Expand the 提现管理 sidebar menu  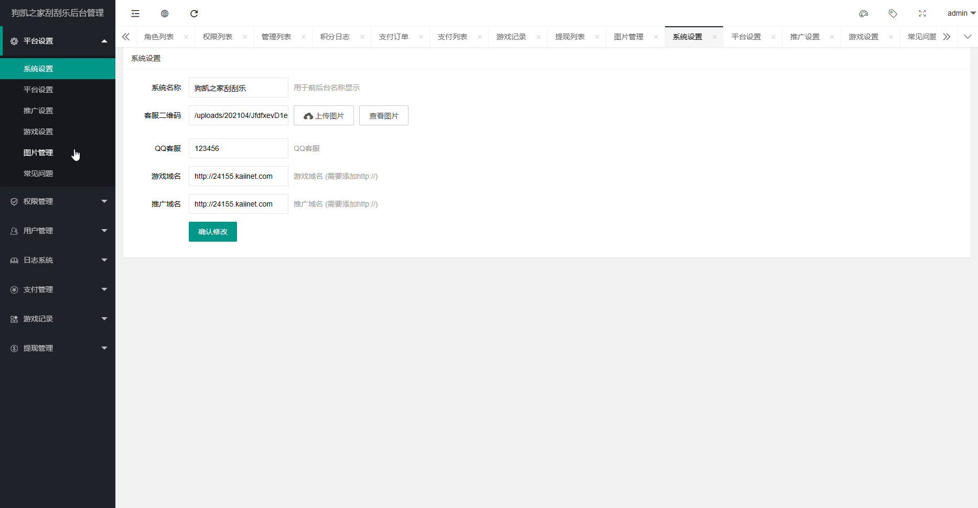(x=58, y=348)
